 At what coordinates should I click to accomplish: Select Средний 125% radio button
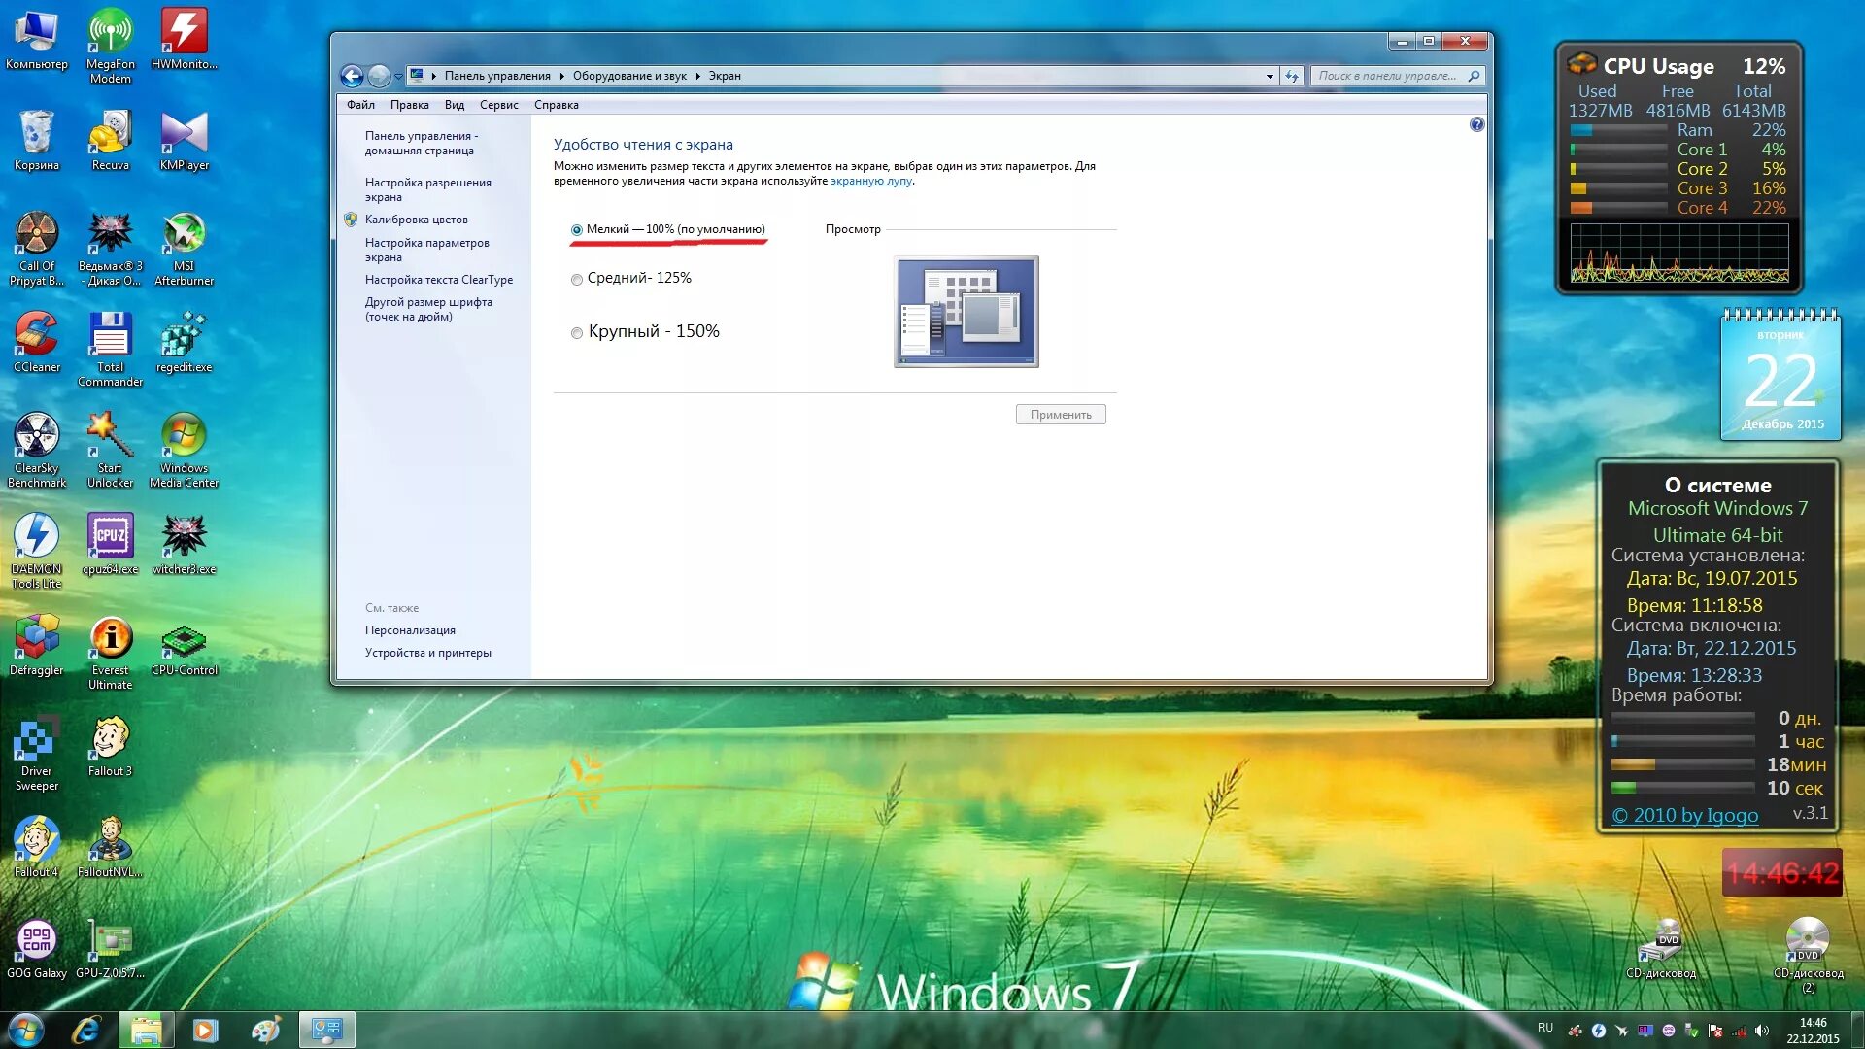[577, 280]
